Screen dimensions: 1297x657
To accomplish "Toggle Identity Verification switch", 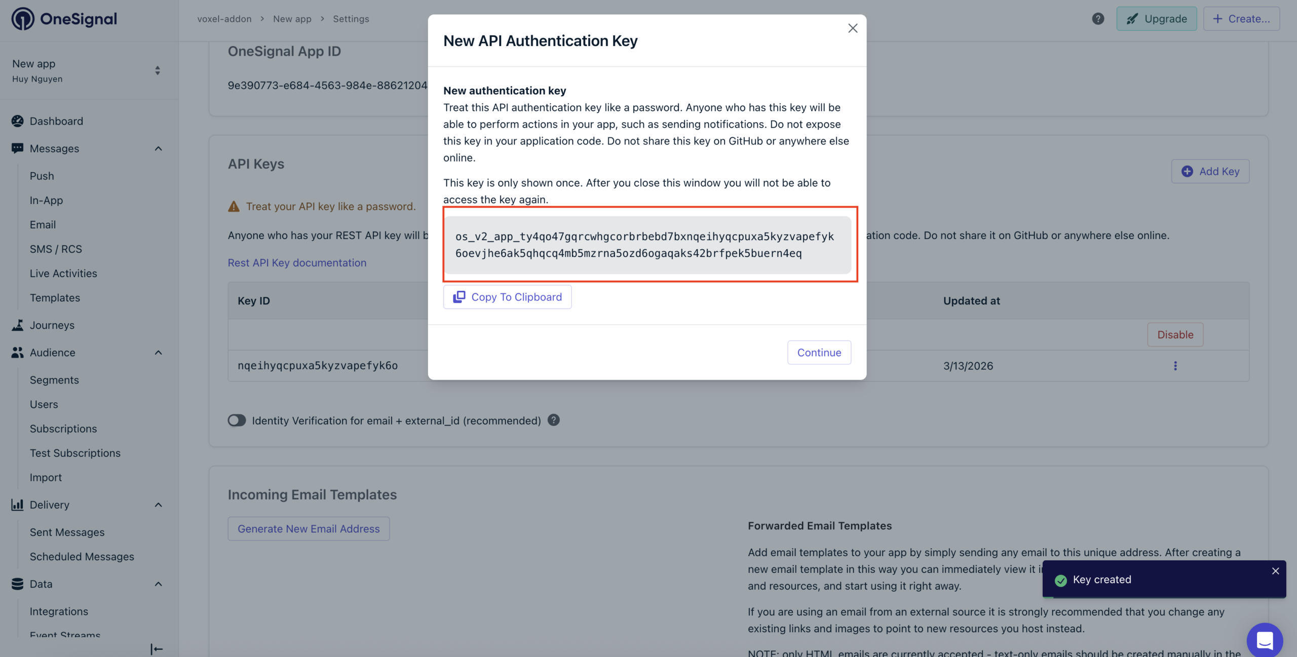I will pyautogui.click(x=237, y=420).
